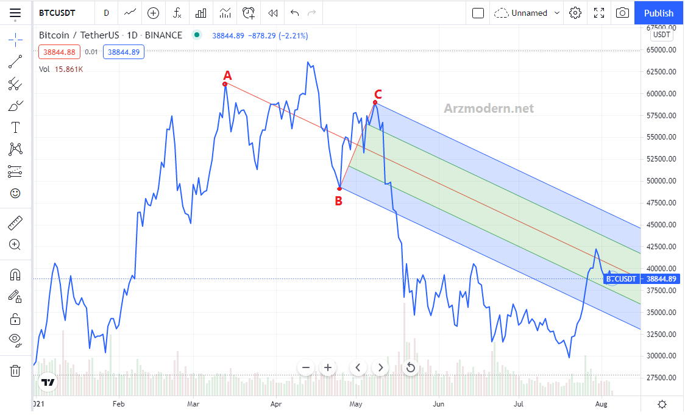Image resolution: width=685 pixels, height=415 pixels.
Task: Choose the pitchfork drawing tool
Action: (15, 83)
